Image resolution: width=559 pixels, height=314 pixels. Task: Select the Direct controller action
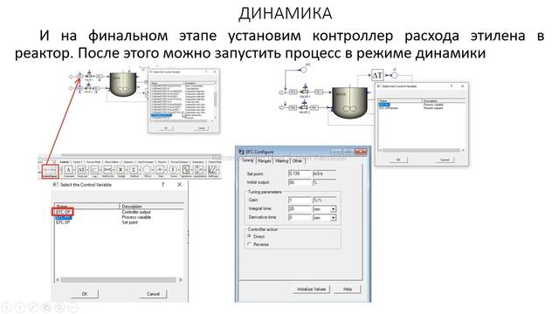point(250,236)
